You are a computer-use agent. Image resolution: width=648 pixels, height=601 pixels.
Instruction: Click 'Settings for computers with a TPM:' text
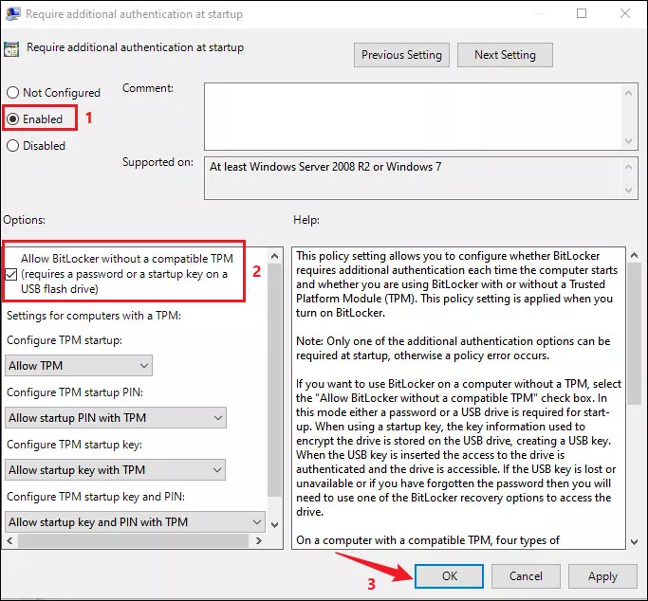(94, 316)
